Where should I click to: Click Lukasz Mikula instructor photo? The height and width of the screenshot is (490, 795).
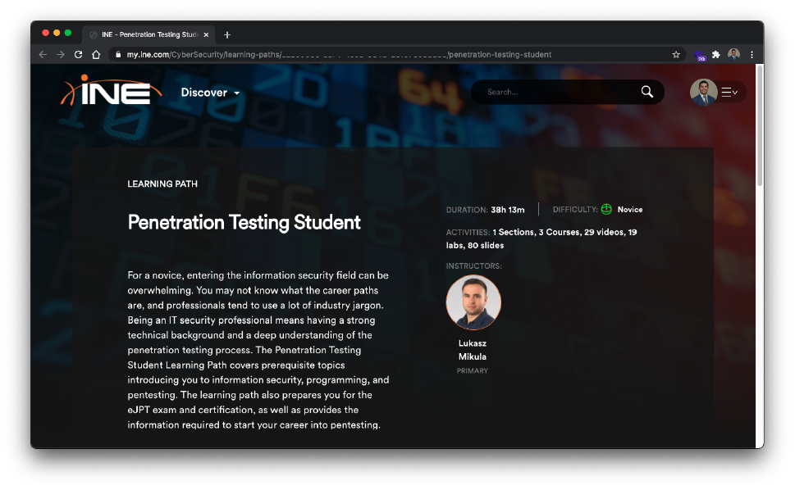473,302
